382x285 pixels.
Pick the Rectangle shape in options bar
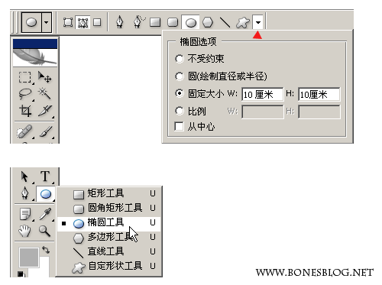coord(155,22)
